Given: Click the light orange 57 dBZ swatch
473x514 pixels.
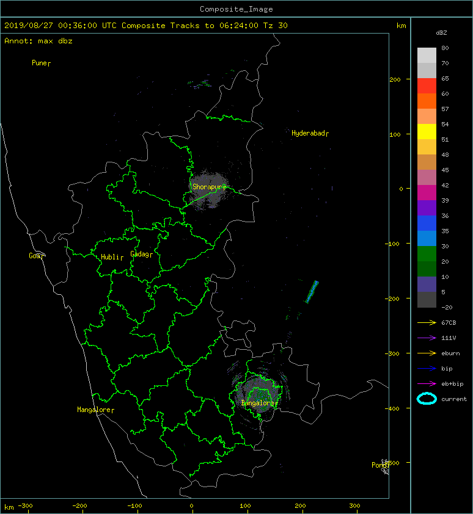Looking at the screenshot, I should pyautogui.click(x=427, y=117).
